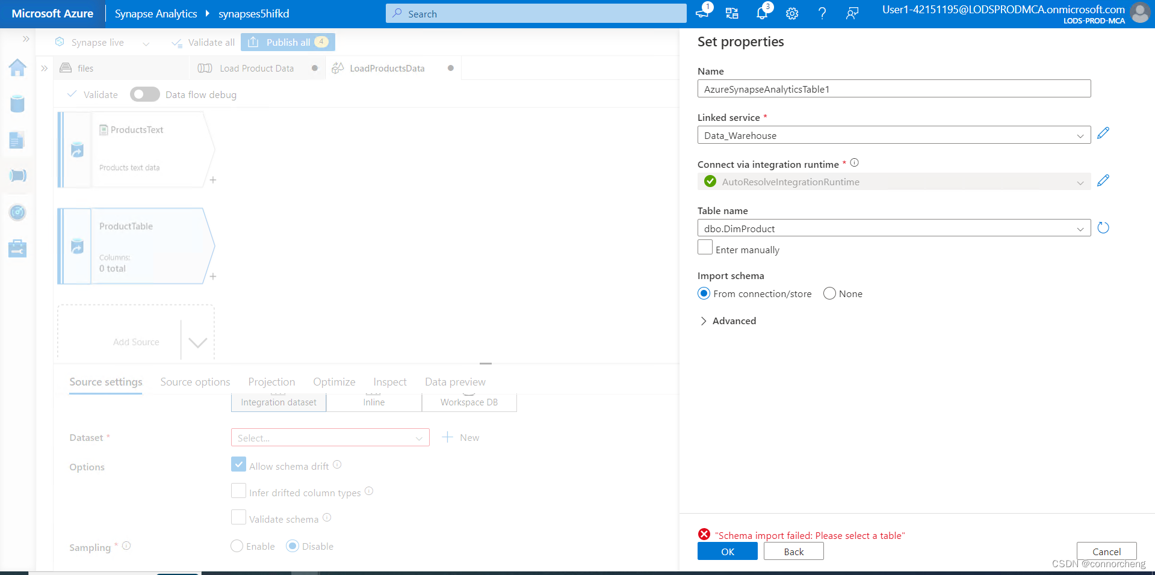Viewport: 1155px width, 575px height.
Task: Switch to the Source options tab
Action: point(195,382)
